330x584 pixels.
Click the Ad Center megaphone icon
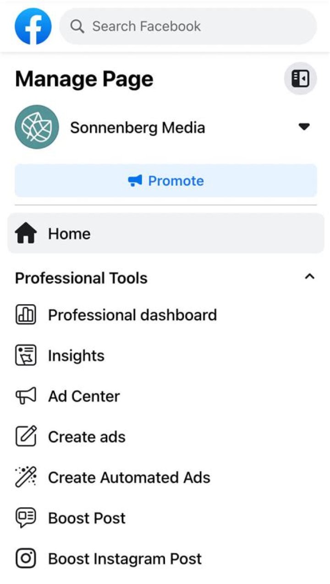tap(26, 396)
